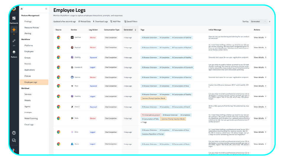Click the Service column header
284x160 pixels.
pos(74,30)
